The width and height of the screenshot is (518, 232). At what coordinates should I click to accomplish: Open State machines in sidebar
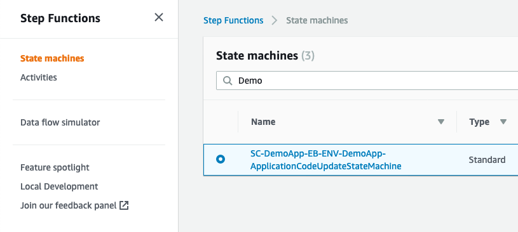[x=52, y=58]
